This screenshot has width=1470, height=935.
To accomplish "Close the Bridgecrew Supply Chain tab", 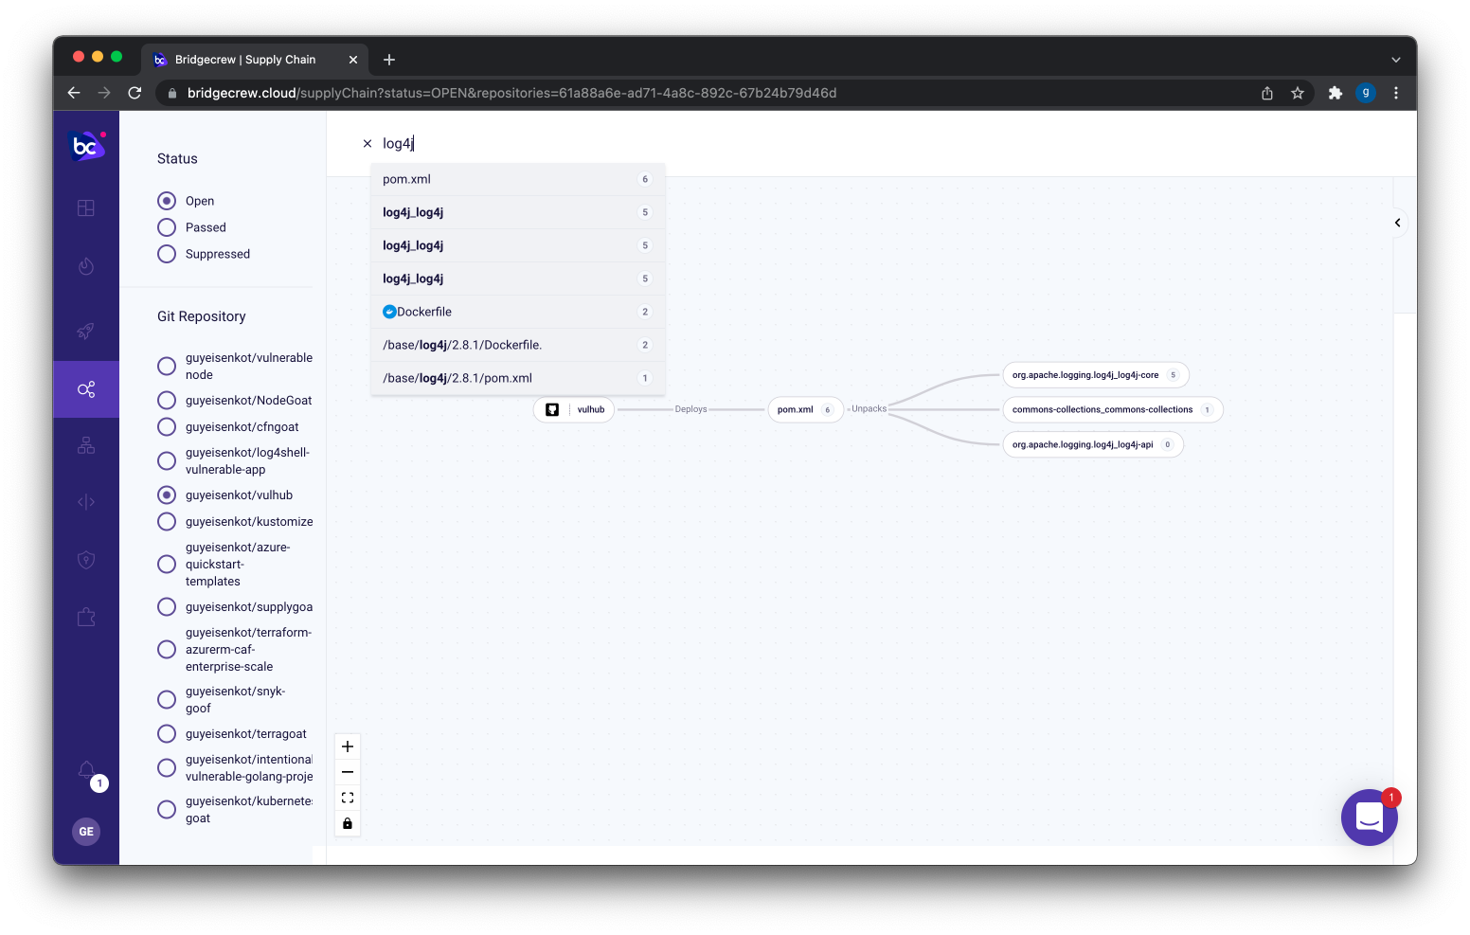I will 353,60.
